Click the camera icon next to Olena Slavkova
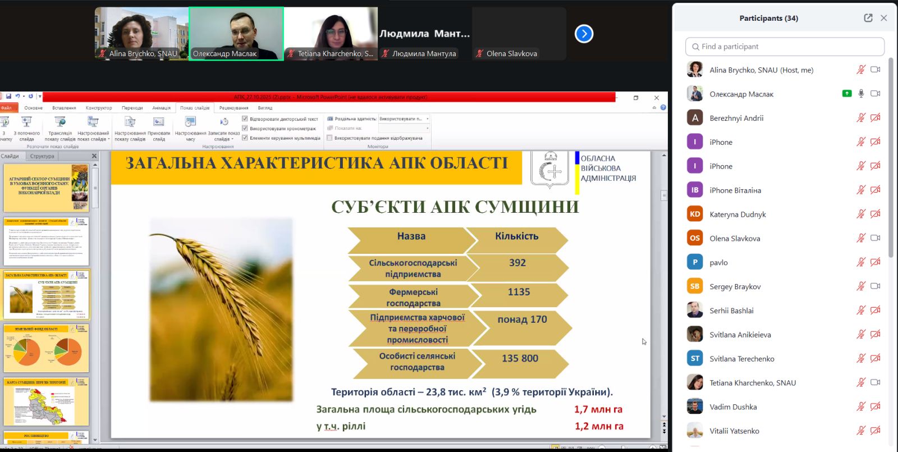This screenshot has width=898, height=452. click(875, 238)
